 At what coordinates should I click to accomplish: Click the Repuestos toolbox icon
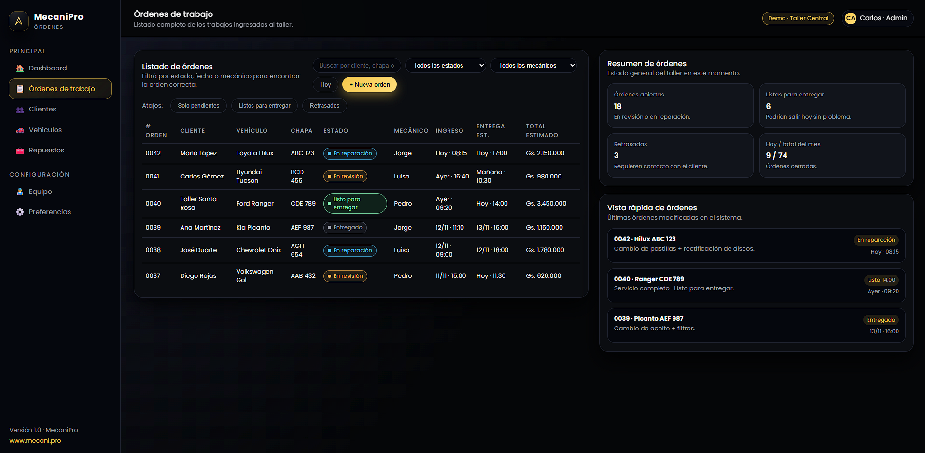point(20,151)
